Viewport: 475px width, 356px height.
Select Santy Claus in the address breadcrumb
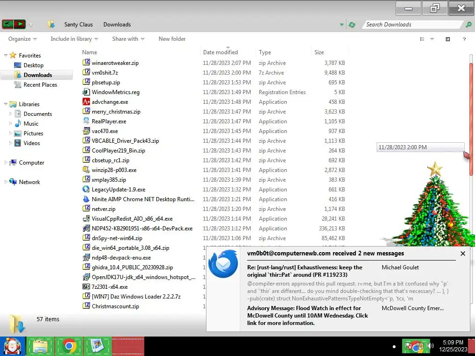tap(78, 25)
